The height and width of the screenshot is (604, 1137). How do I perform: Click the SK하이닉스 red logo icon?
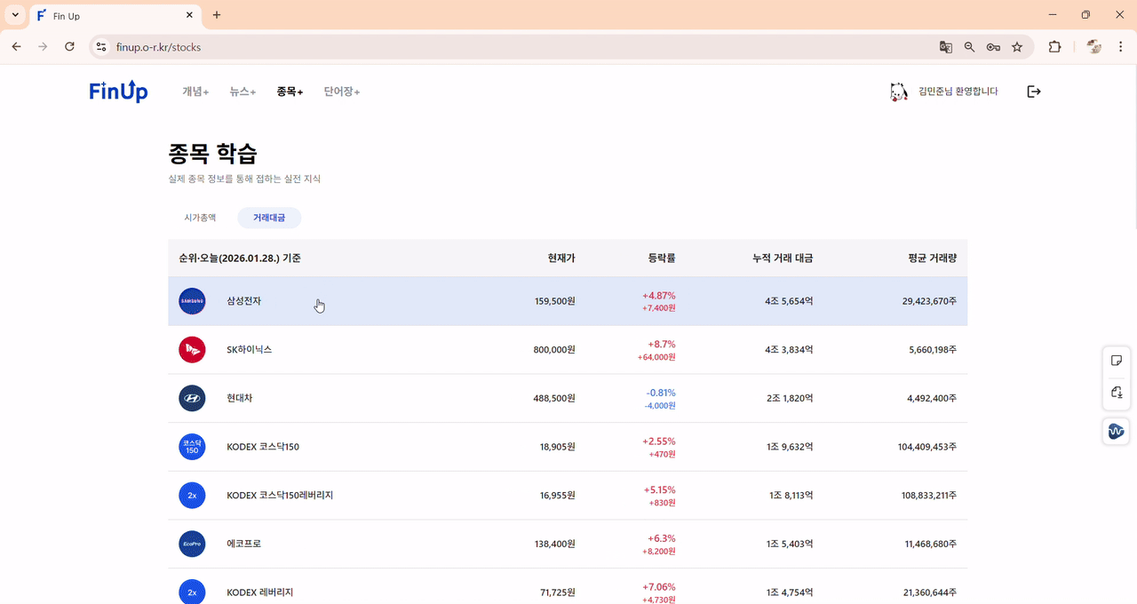[192, 350]
